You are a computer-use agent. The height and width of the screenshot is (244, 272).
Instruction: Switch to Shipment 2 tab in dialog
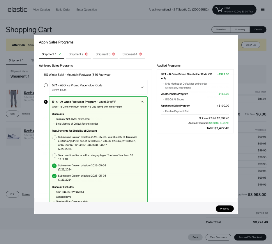(x=78, y=54)
